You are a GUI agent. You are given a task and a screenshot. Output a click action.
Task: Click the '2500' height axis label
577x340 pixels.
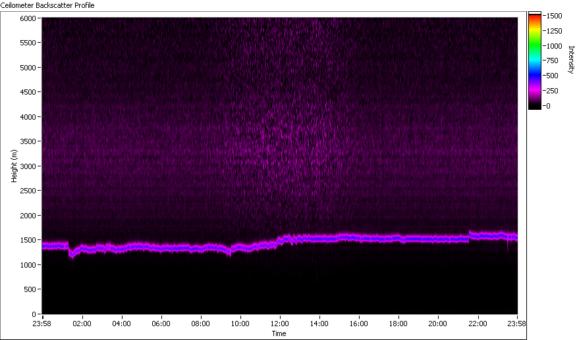(x=28, y=191)
